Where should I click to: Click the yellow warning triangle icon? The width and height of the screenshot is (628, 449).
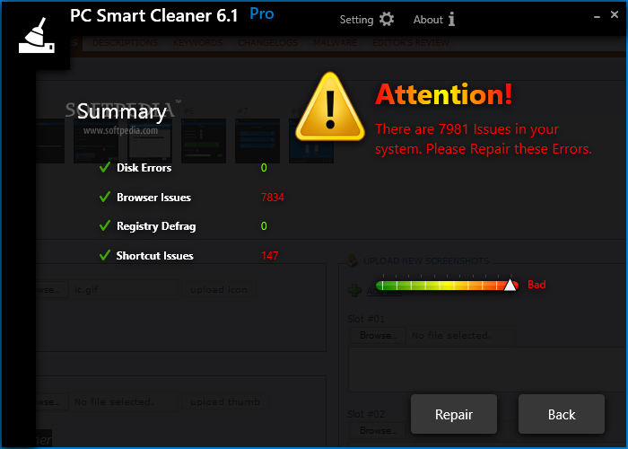(x=330, y=107)
